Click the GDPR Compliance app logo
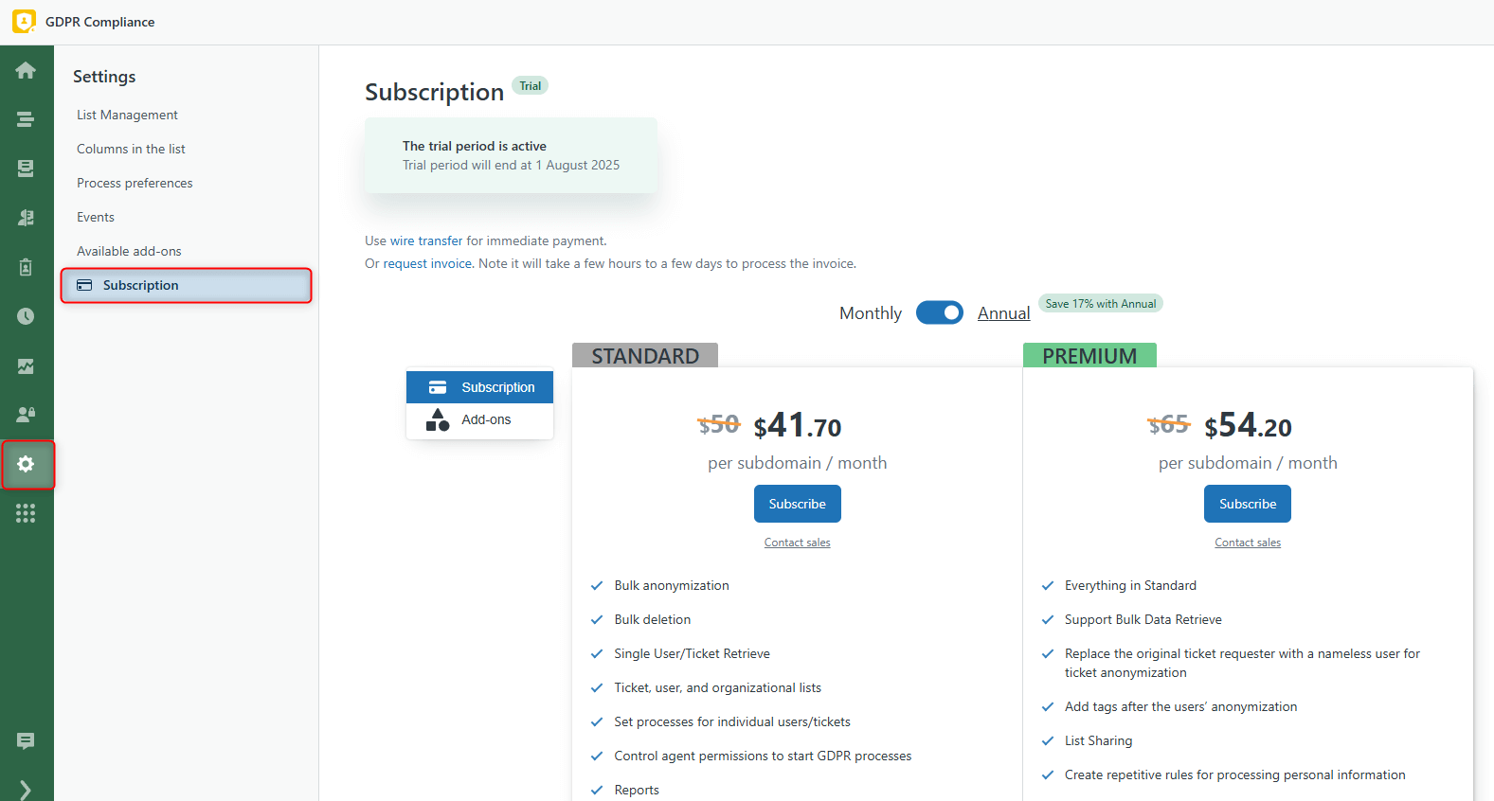The width and height of the screenshot is (1494, 801). pyautogui.click(x=24, y=21)
